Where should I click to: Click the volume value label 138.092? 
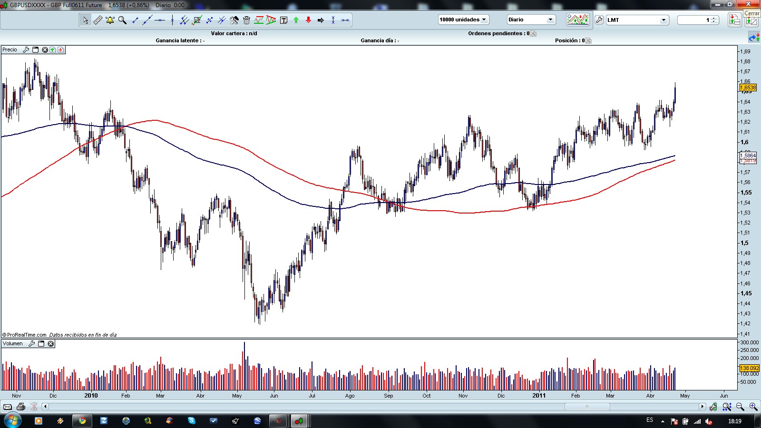point(750,368)
